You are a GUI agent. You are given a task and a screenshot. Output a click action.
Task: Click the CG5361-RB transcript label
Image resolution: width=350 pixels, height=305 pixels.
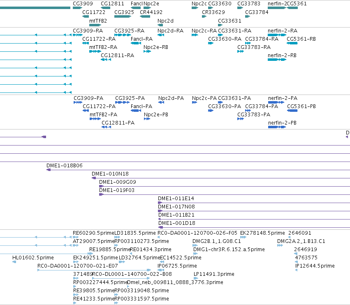click(x=301, y=39)
